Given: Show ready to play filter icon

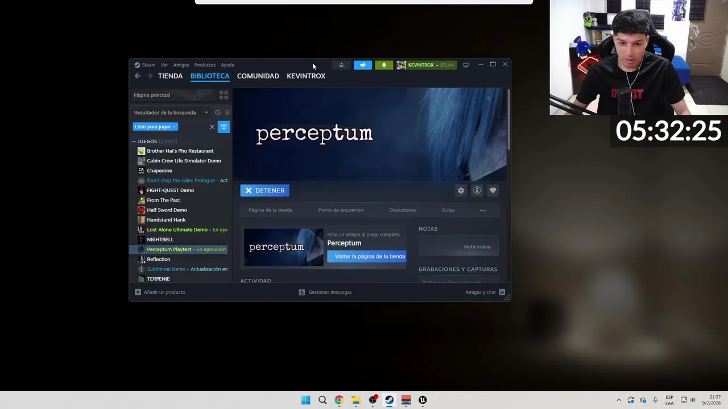Looking at the screenshot, I should (x=227, y=112).
